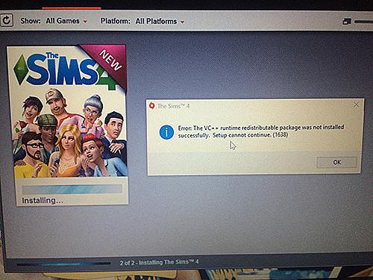Viewport: 373px width, 280px height.
Task: Click the '2 of 2 - Installing' status text
Action: pyautogui.click(x=159, y=262)
